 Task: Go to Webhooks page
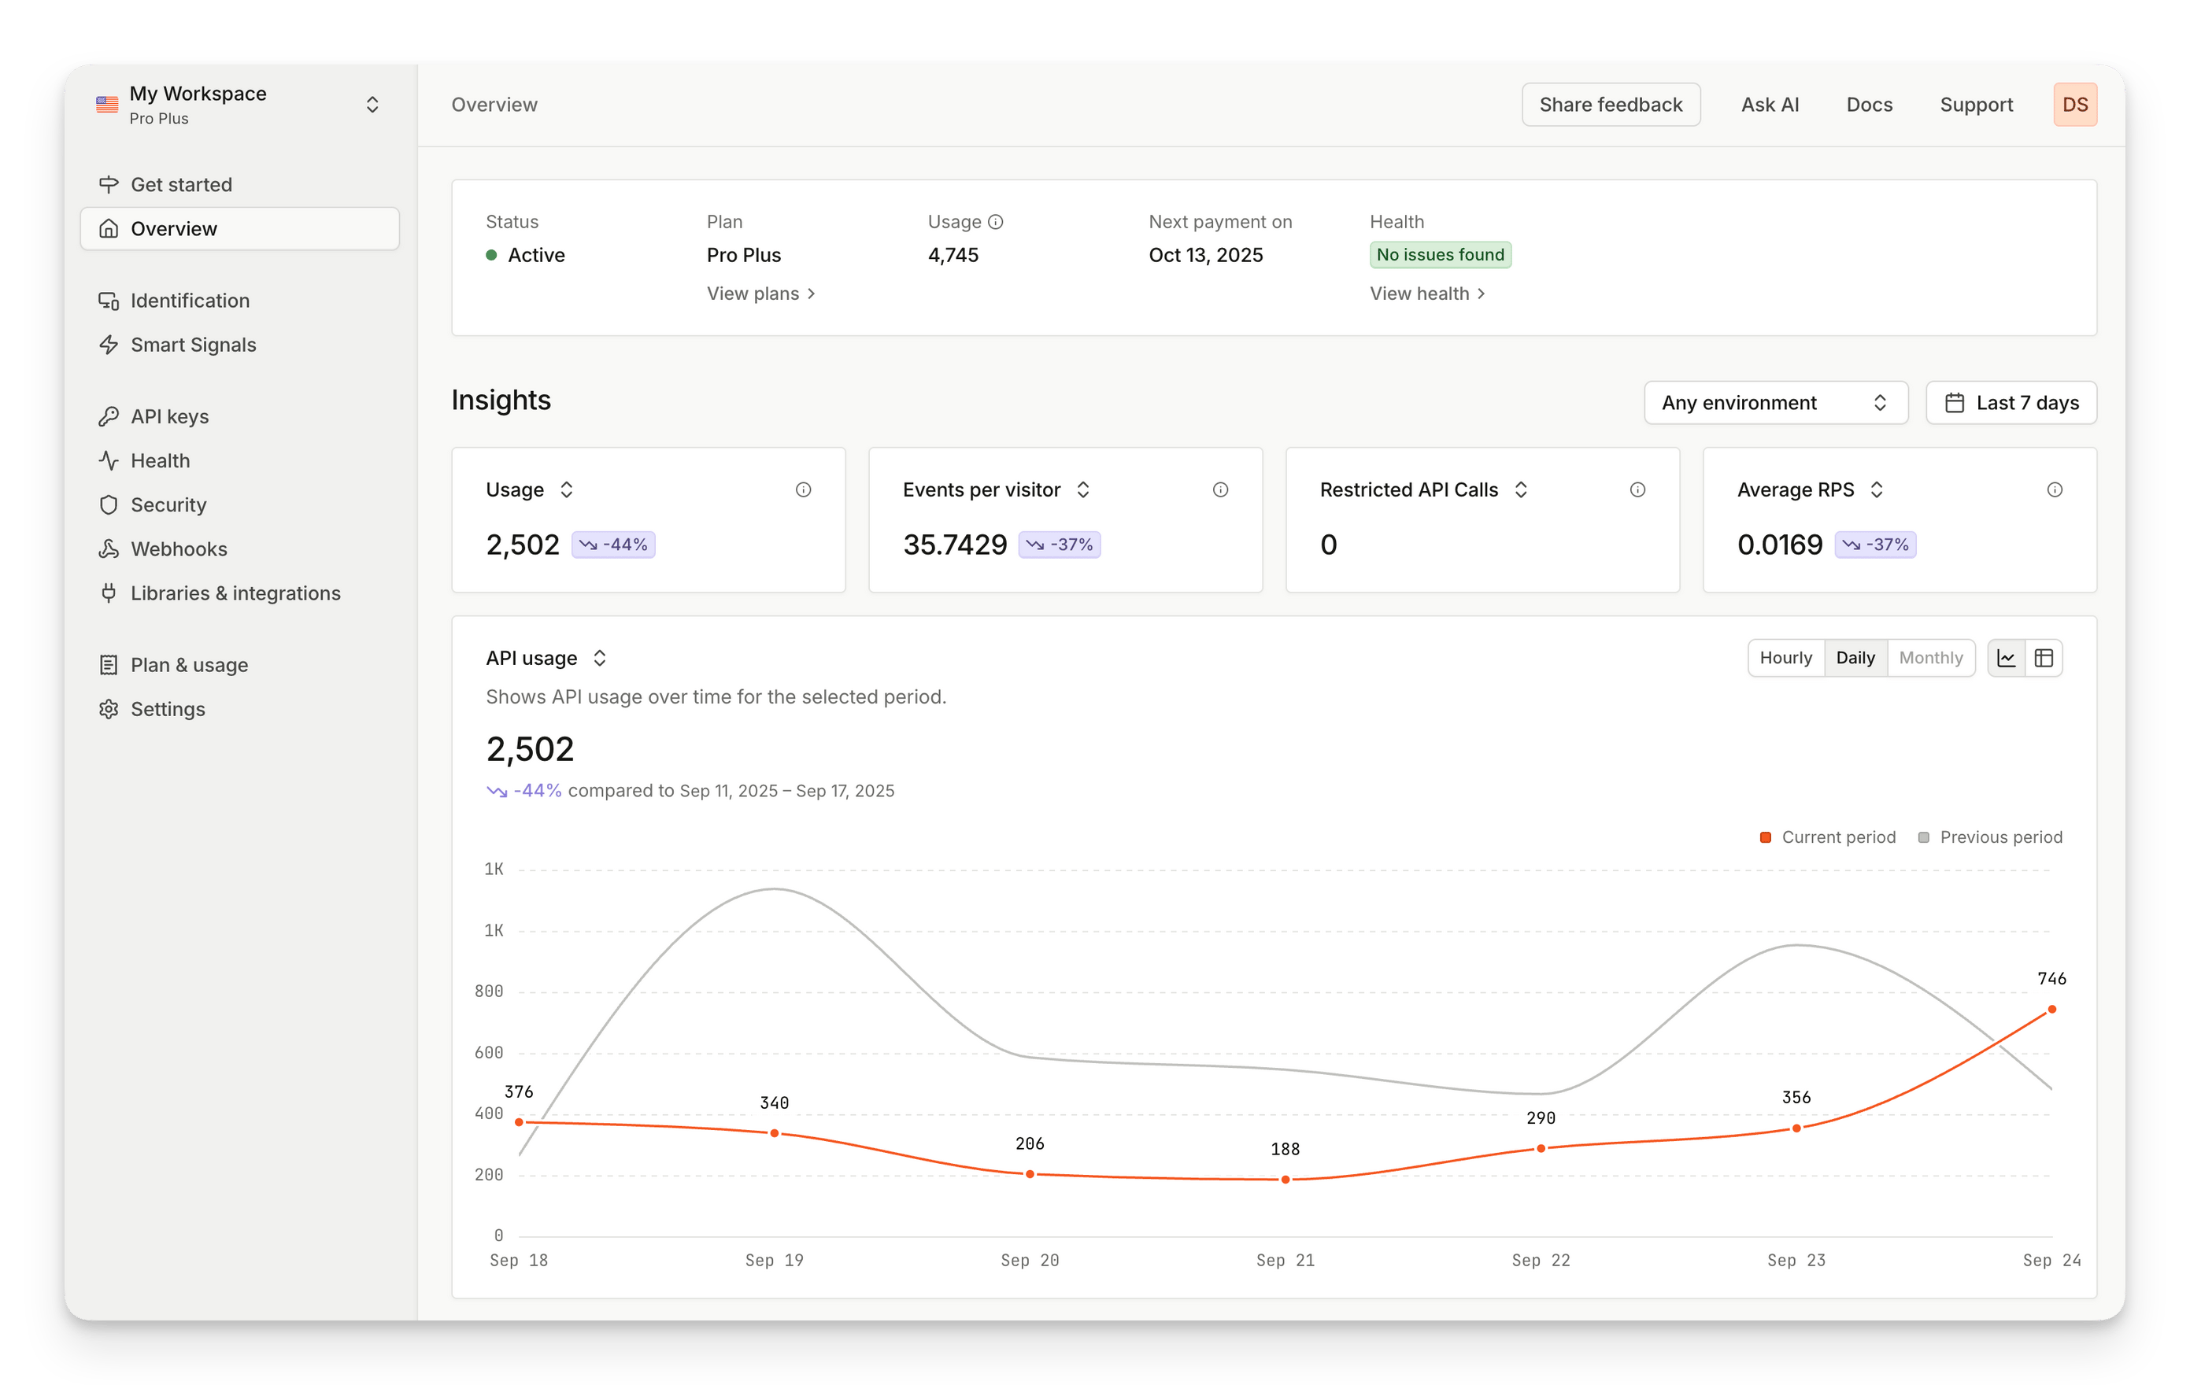(x=240, y=549)
